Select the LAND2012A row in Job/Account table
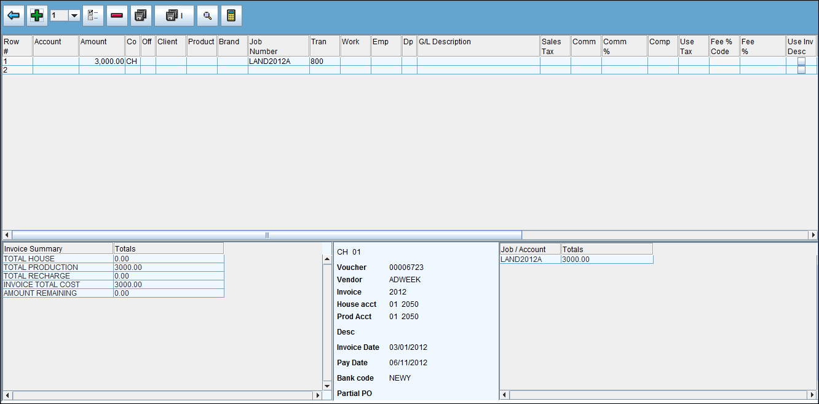Viewport: 819px width, 404px height. click(x=576, y=259)
